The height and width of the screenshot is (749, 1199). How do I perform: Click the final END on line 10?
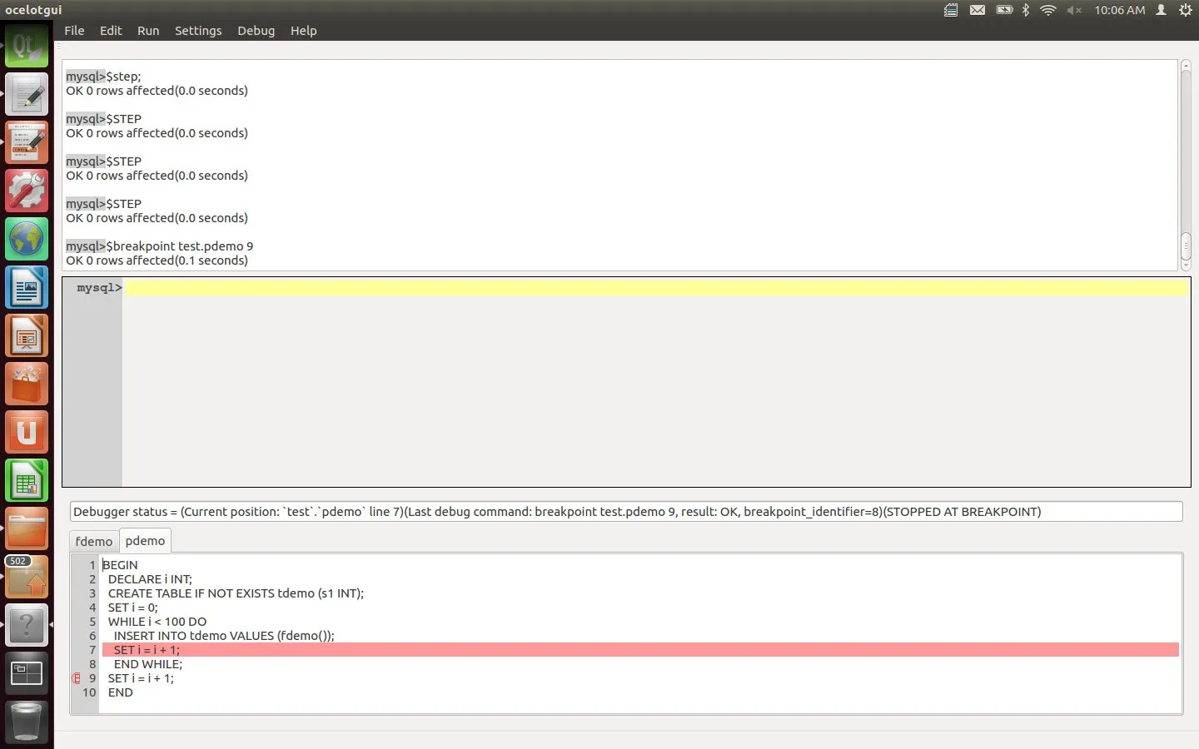tap(120, 692)
